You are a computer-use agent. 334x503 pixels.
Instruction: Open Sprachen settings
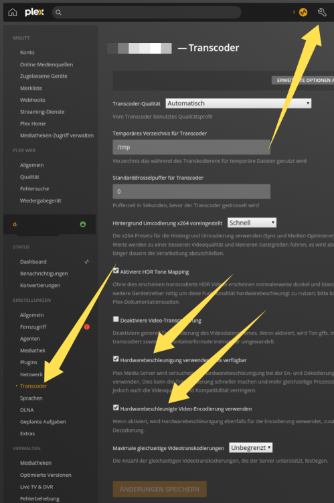31,398
